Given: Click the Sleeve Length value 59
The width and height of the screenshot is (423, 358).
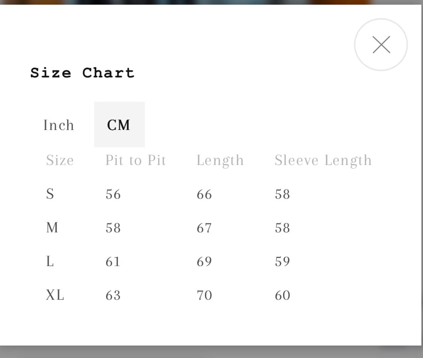Looking at the screenshot, I should (x=282, y=261).
